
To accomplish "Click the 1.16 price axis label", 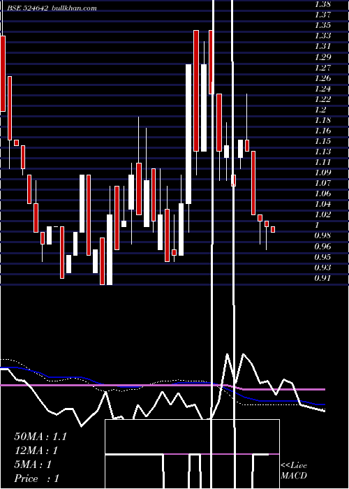I will pyautogui.click(x=322, y=131).
